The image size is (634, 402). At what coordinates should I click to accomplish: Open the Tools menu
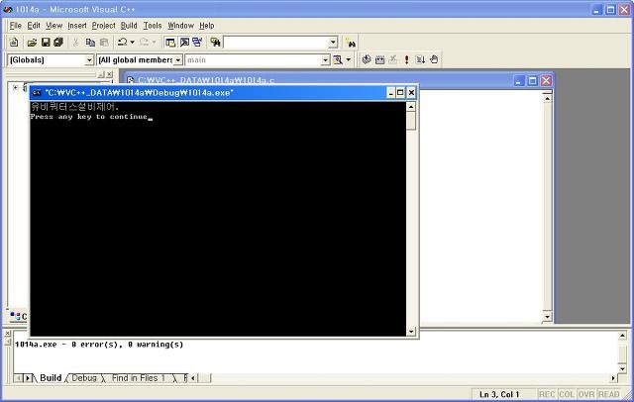pyautogui.click(x=153, y=26)
